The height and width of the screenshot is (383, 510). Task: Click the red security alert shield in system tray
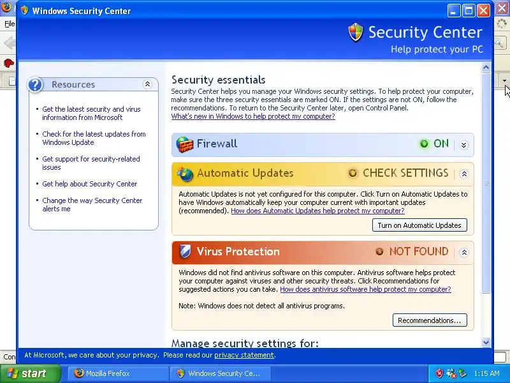click(x=439, y=373)
